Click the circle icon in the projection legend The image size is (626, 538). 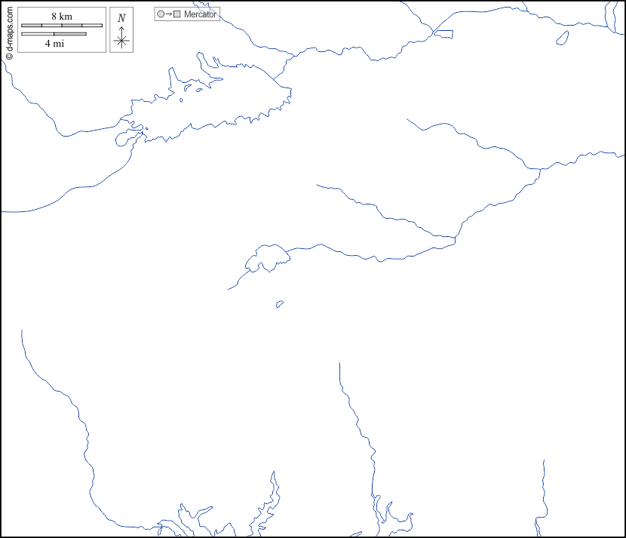pos(161,14)
